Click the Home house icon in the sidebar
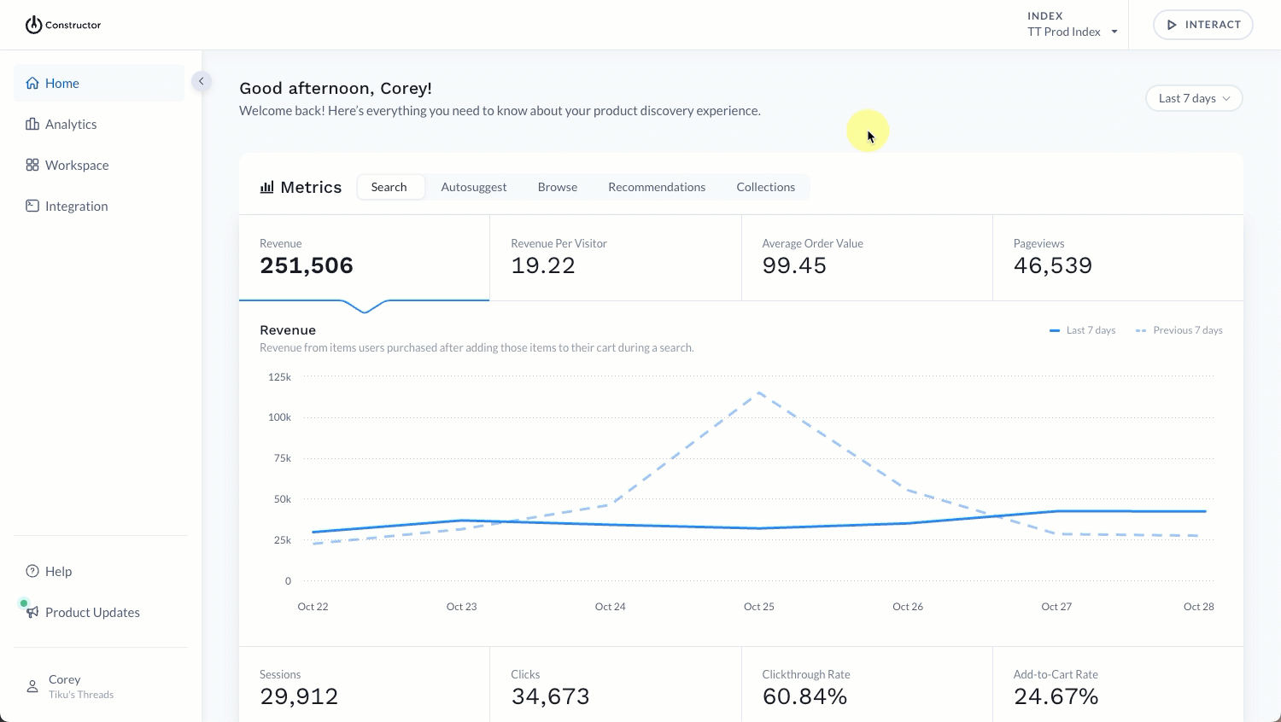This screenshot has width=1281, height=722. coord(32,83)
